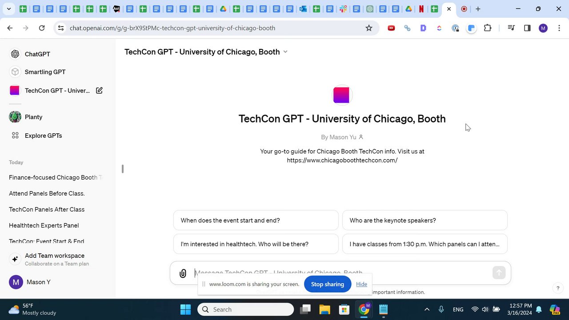569x320 pixels.
Task: Click Add Team workspace
Action: point(58,259)
